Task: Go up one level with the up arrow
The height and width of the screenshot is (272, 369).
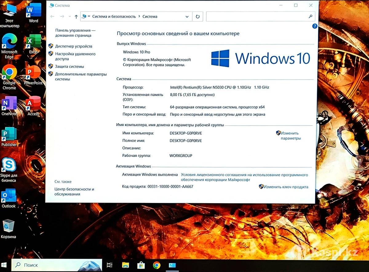Action: pyautogui.click(x=76, y=17)
